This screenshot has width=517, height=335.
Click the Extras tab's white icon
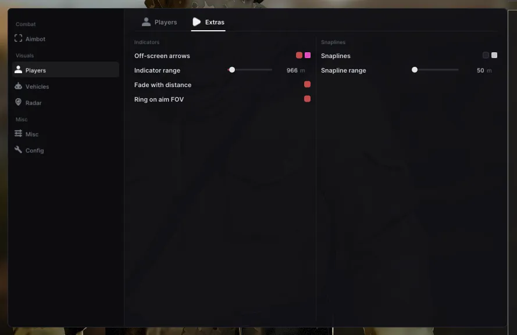click(197, 21)
